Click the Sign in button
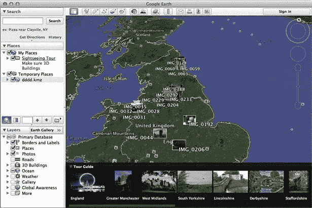This screenshot has height=208, width=312. pos(285,12)
